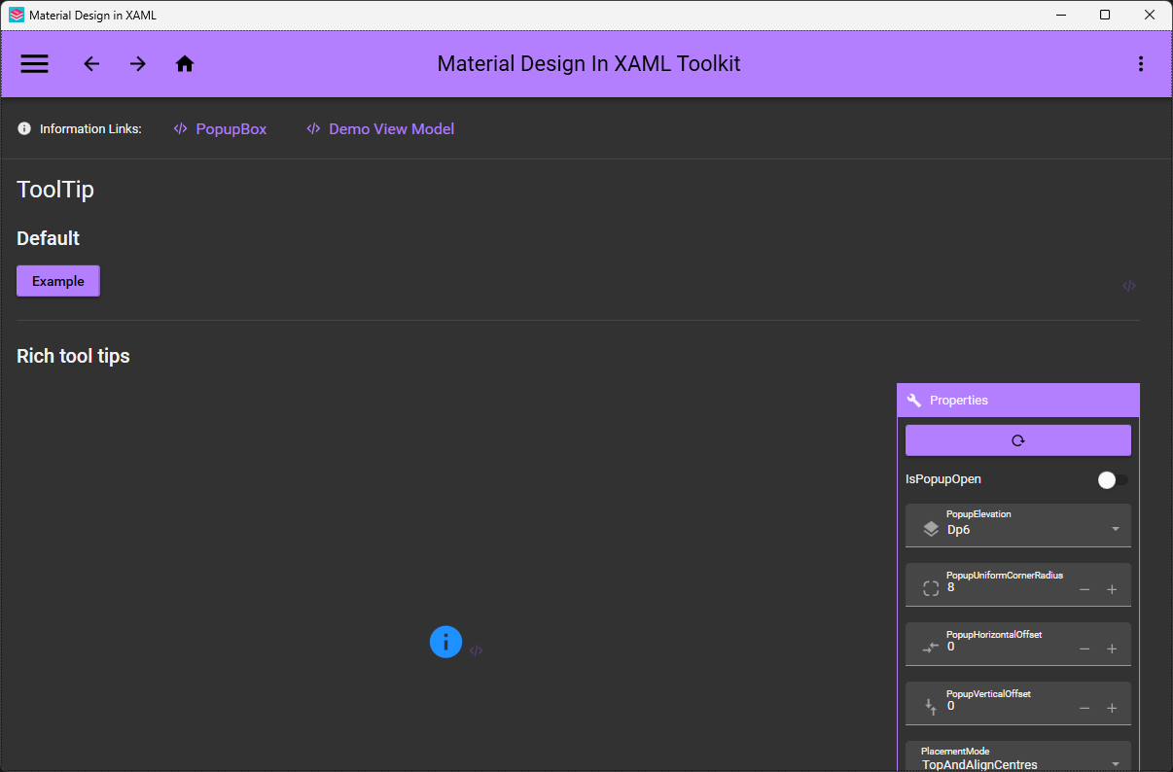Click the information icon beside Information Links

coord(24,128)
